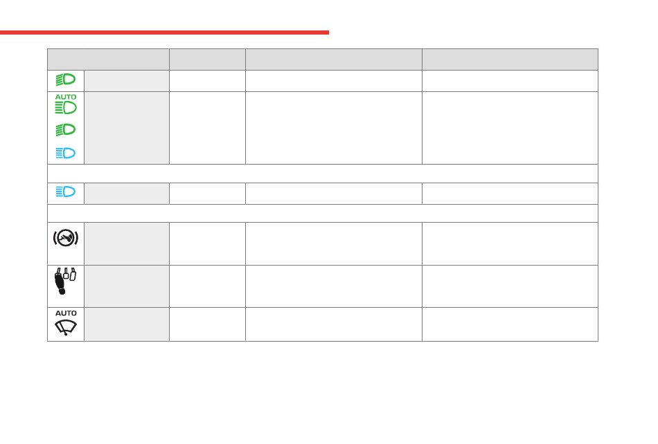Click the grey cell beside the first headlamp icon
The height and width of the screenshot is (444, 658).
(x=127, y=81)
